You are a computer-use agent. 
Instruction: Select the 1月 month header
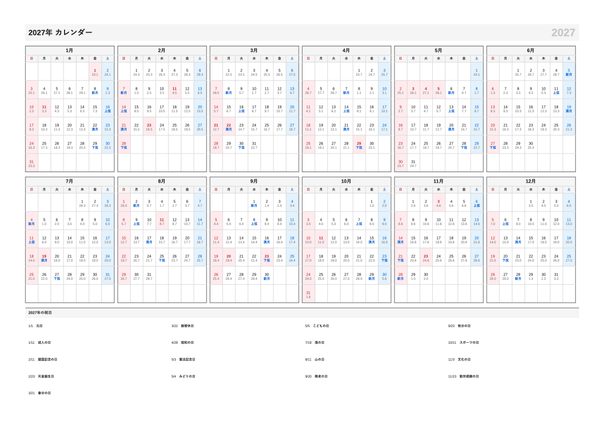(69, 50)
